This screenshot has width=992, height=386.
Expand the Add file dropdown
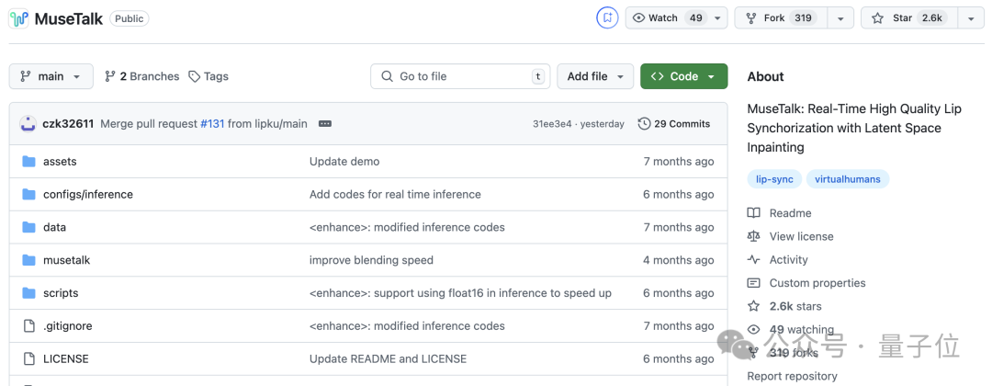point(595,76)
